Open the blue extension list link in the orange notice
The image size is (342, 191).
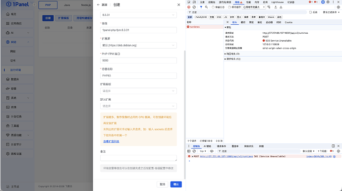click(x=111, y=141)
